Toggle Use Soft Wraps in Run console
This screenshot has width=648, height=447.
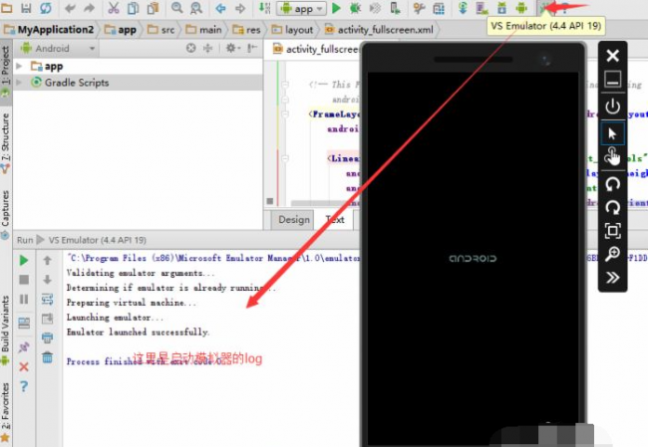coord(48,299)
